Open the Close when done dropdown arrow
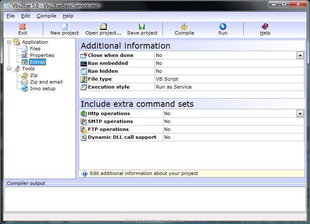 300,55
